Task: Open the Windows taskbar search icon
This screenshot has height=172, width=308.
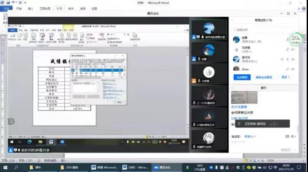Action: pyautogui.click(x=16, y=168)
